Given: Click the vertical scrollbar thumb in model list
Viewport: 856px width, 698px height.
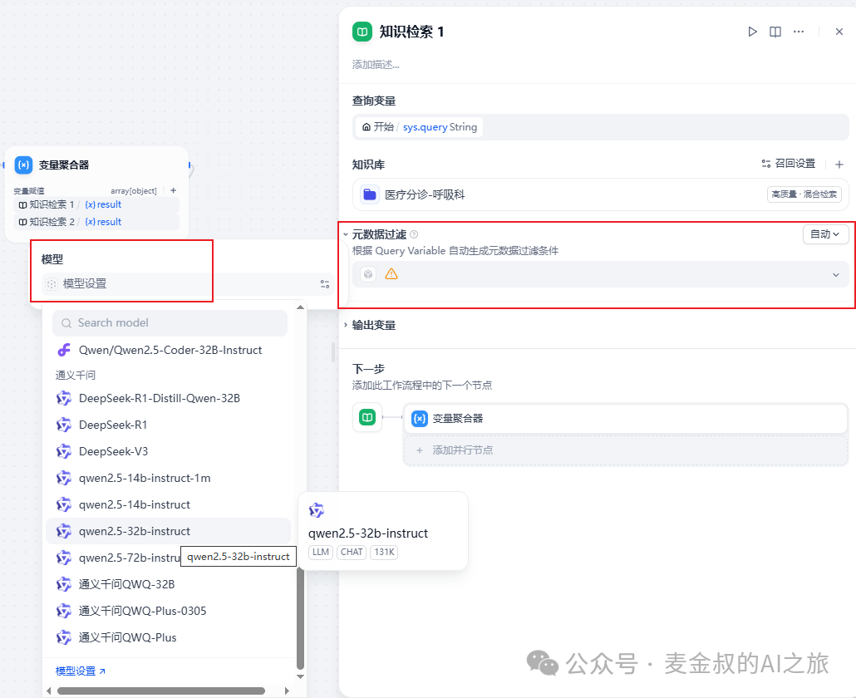Looking at the screenshot, I should [300, 617].
